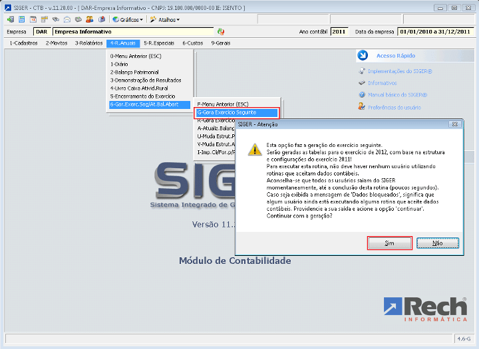The image size is (479, 349).
Task: Select 0-Menu Anterior (ESC) in R.Anuais menu
Action: click(150, 57)
